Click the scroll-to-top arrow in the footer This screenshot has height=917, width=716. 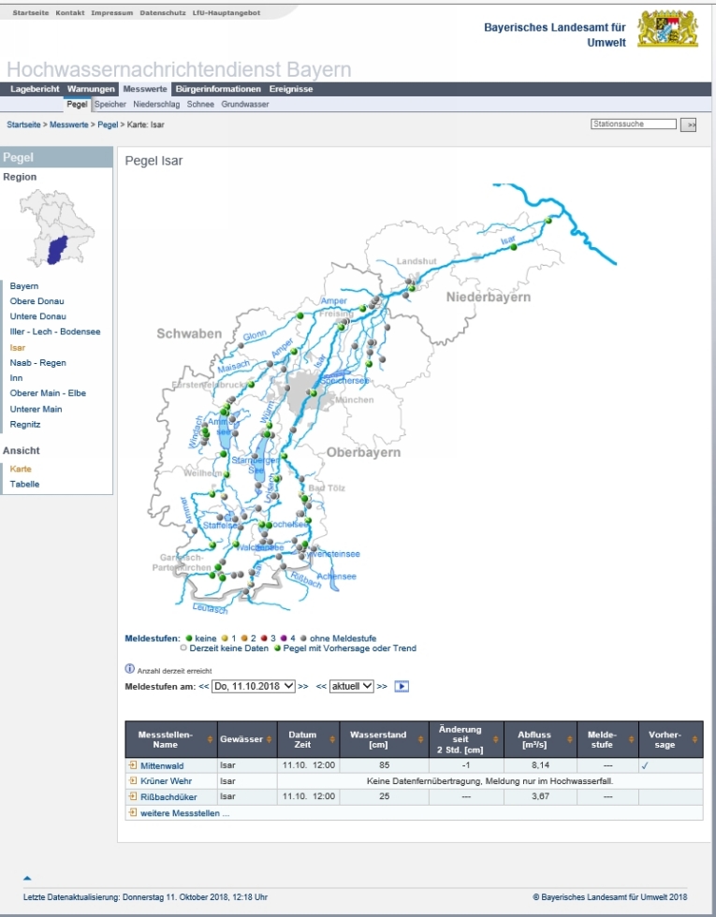click(27, 878)
